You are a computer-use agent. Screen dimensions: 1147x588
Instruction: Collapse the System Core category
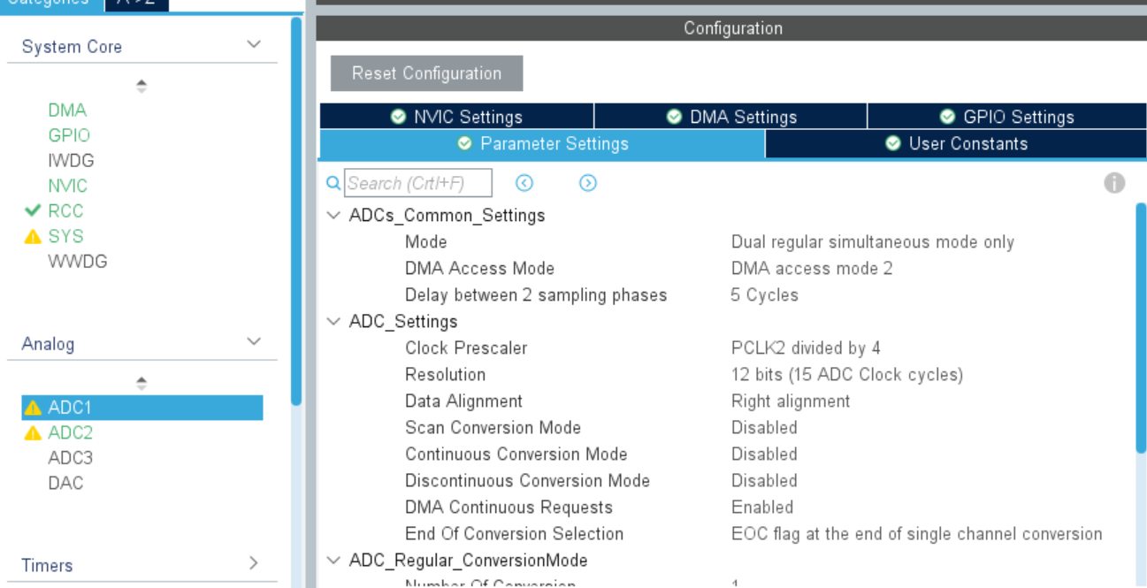tap(254, 45)
